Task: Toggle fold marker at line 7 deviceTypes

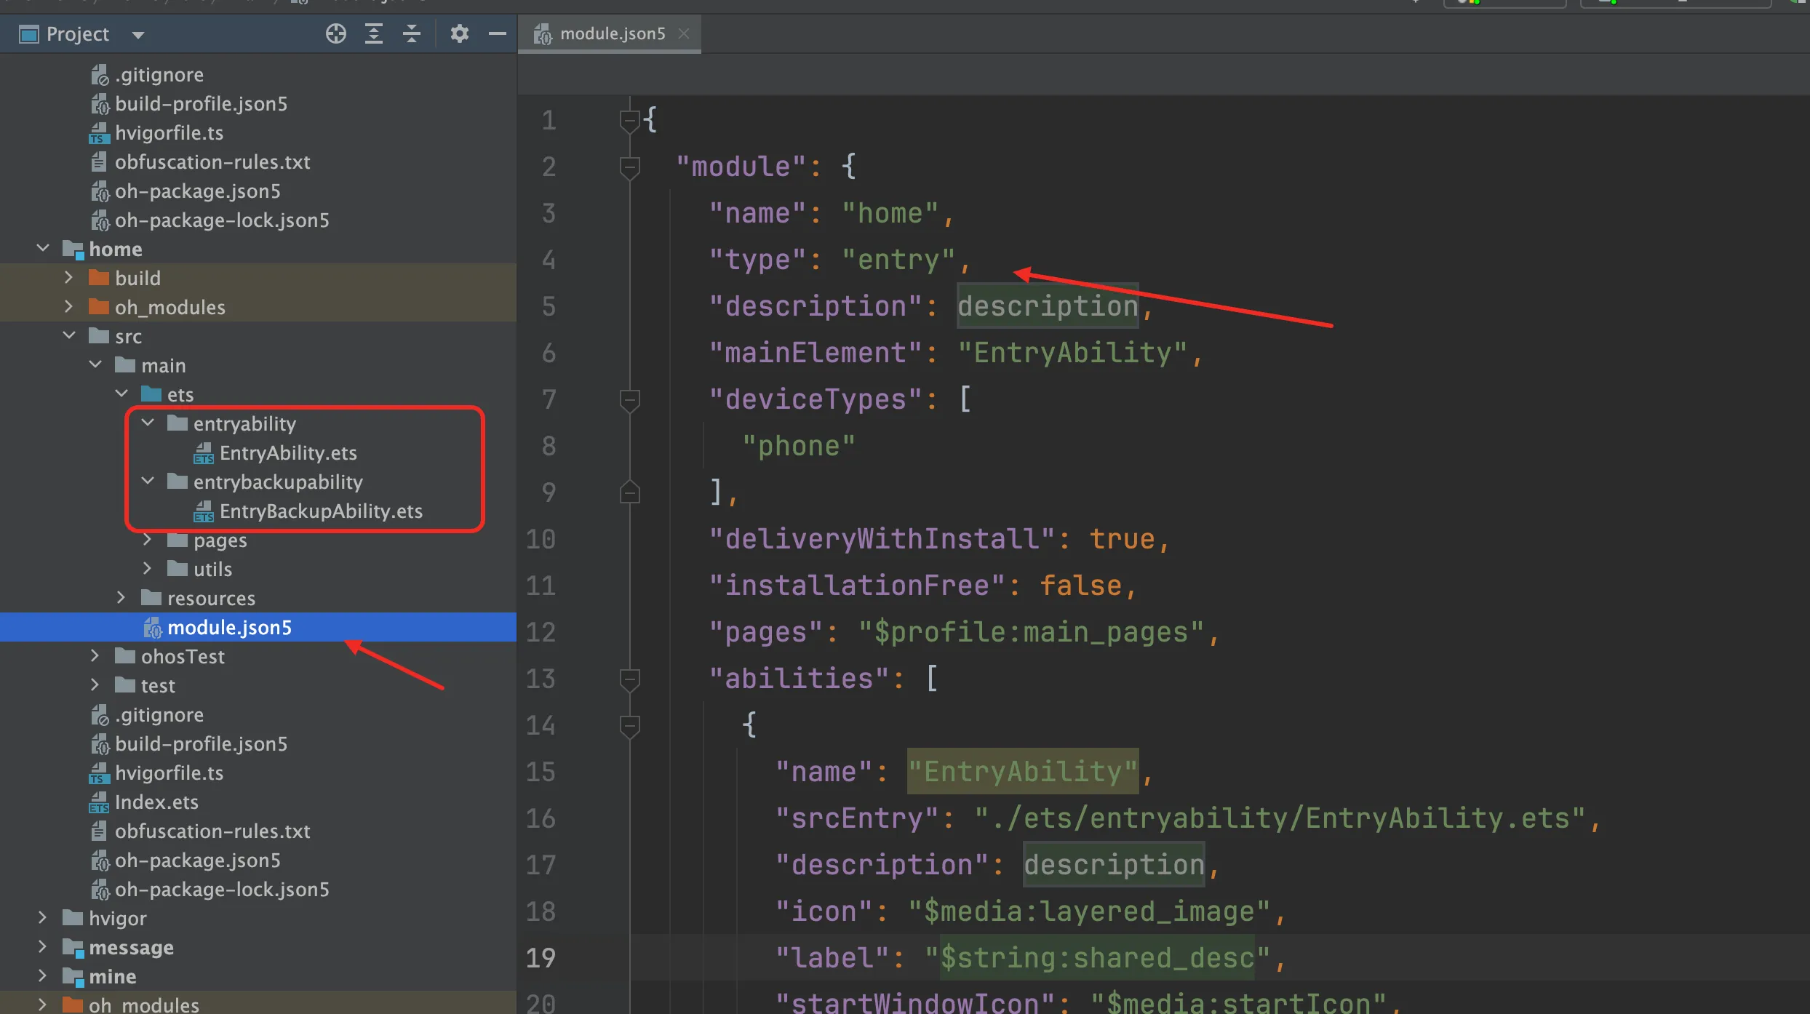Action: point(629,400)
